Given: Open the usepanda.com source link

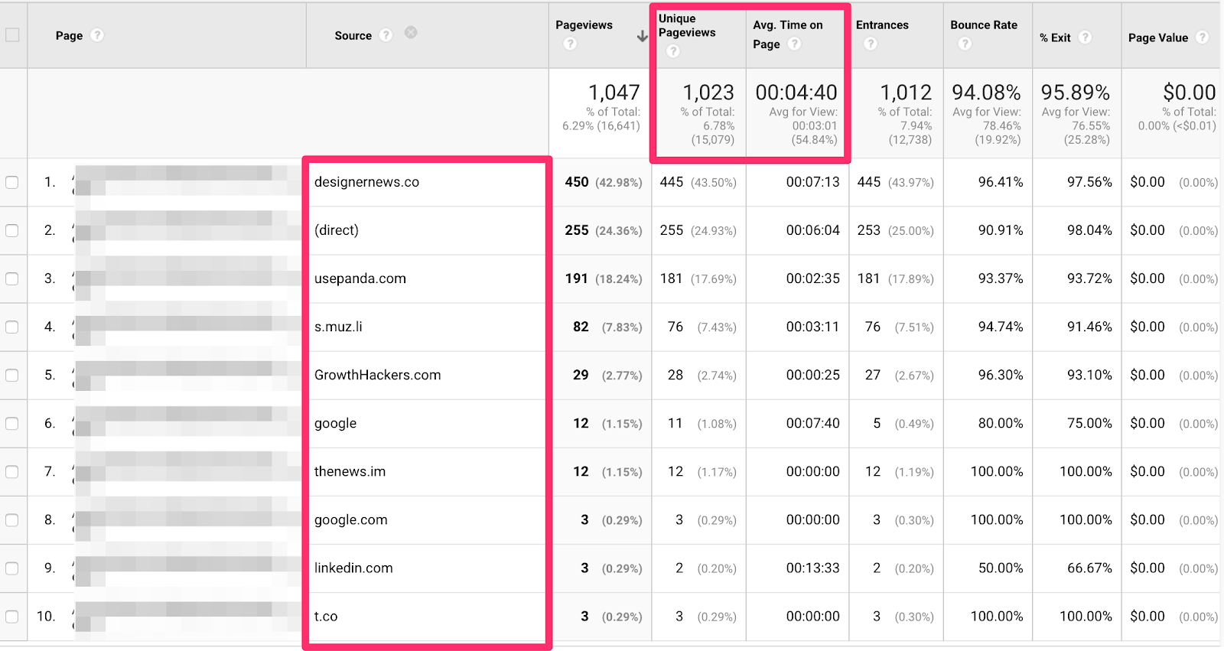Looking at the screenshot, I should tap(360, 278).
